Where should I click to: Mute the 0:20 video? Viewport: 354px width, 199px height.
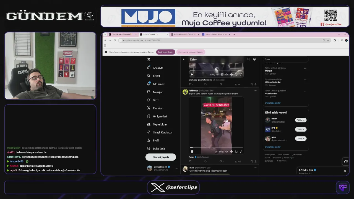click(x=227, y=151)
